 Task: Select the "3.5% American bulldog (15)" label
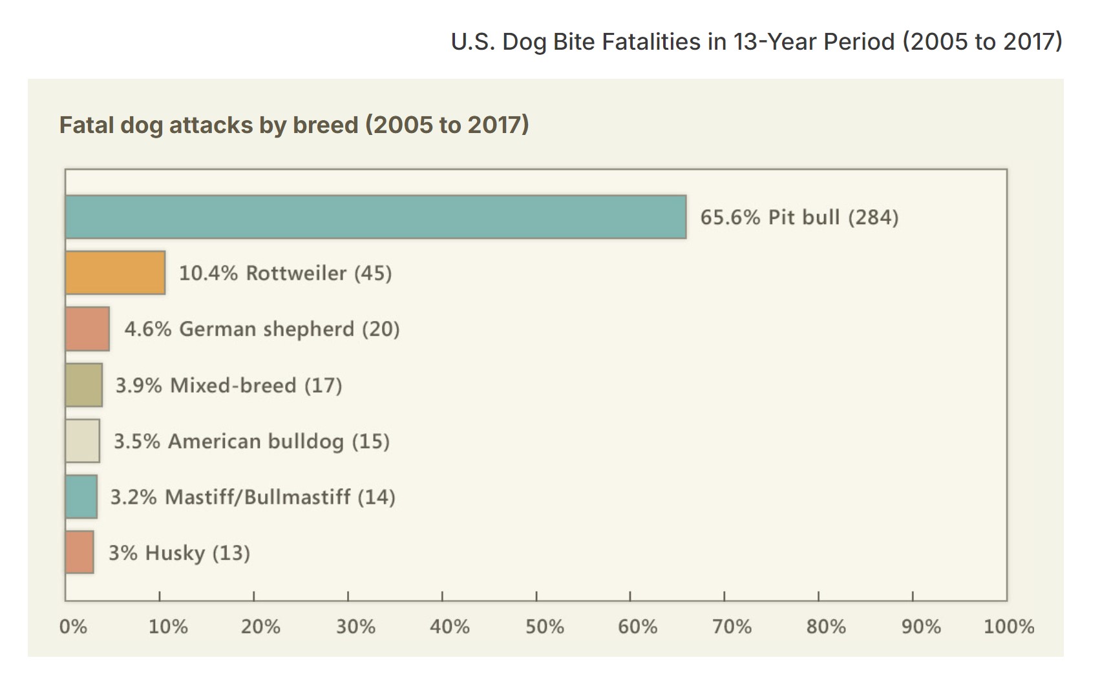[x=251, y=442]
